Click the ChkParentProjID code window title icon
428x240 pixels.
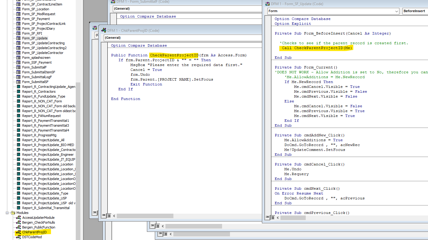pyautogui.click(x=104, y=30)
